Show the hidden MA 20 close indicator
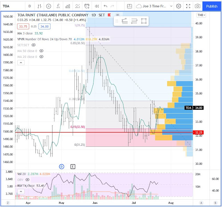222x207 pixels. pyautogui.click(x=41, y=57)
